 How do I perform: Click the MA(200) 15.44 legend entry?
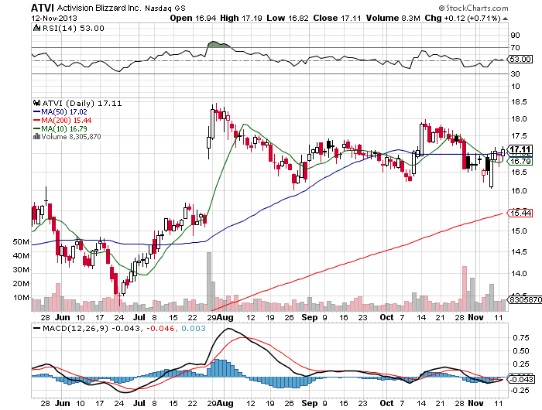[62, 120]
